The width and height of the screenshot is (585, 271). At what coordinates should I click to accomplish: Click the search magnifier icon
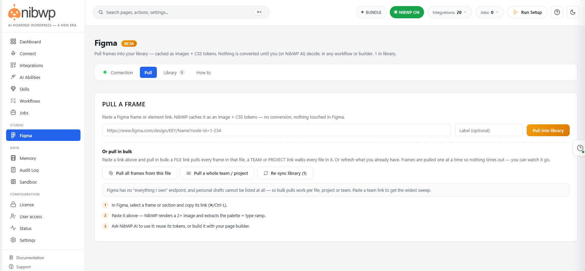point(101,12)
